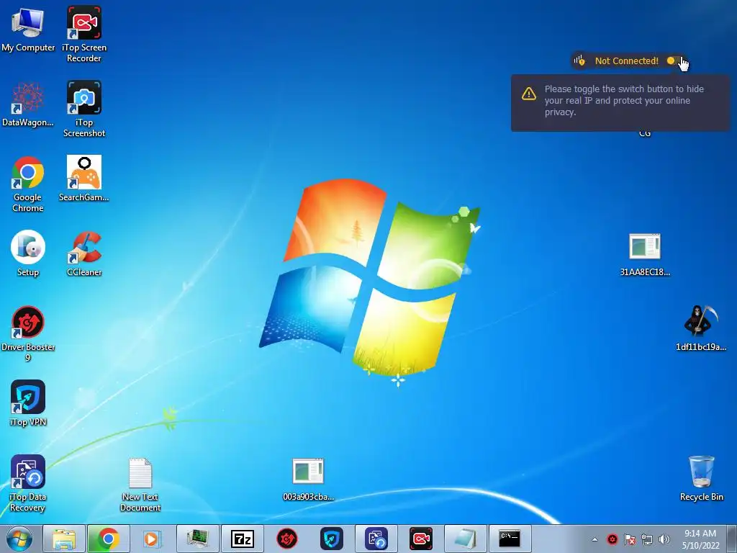Open the Command Prompt window from the taskbar
Viewport: 737px width, 553px height.
coord(510,539)
